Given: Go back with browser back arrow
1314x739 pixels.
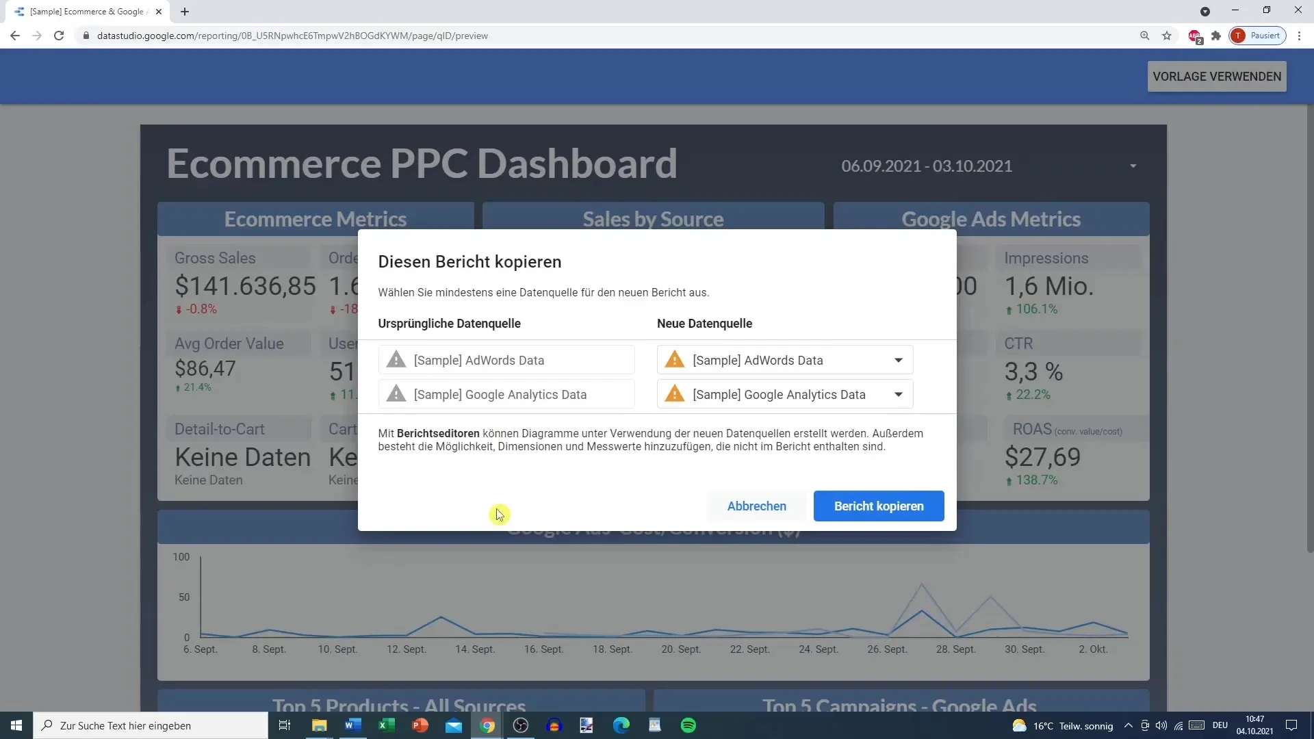Looking at the screenshot, I should click(x=15, y=36).
